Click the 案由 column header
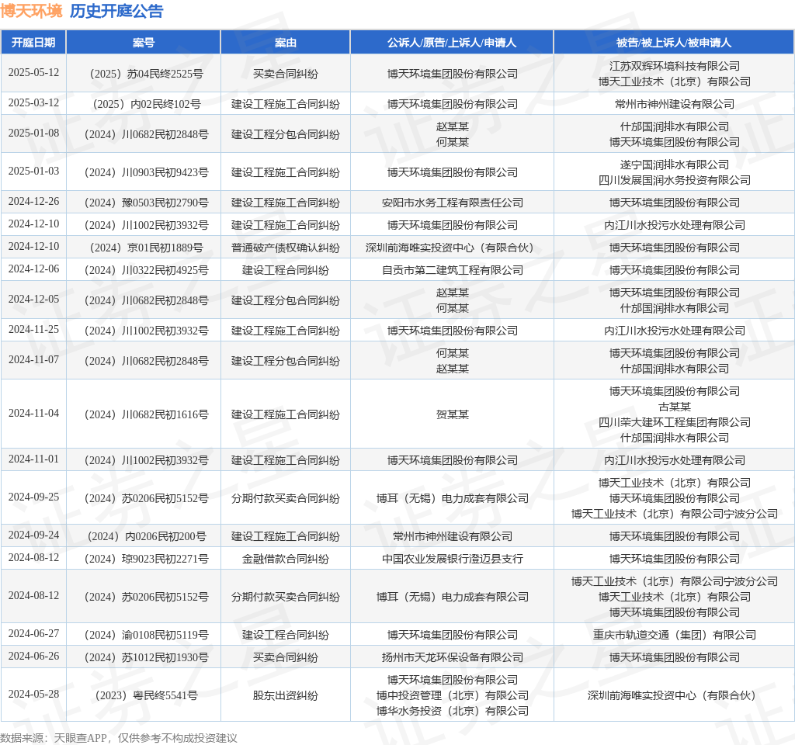Viewport: 795px width, 745px height. point(286,43)
